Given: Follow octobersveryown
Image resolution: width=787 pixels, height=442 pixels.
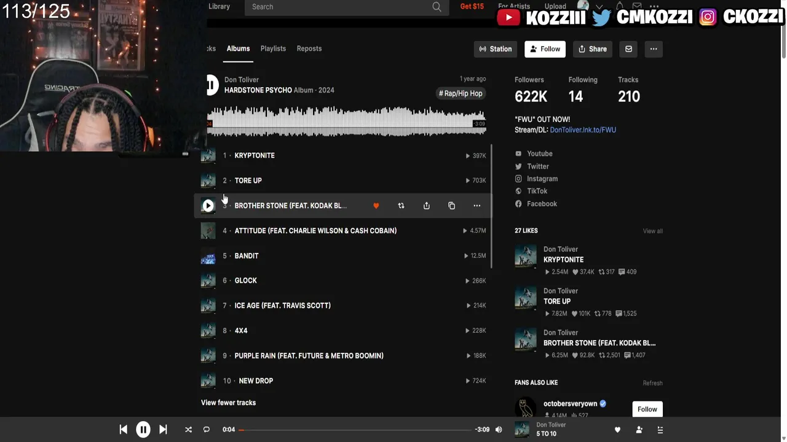Looking at the screenshot, I should tap(647, 409).
